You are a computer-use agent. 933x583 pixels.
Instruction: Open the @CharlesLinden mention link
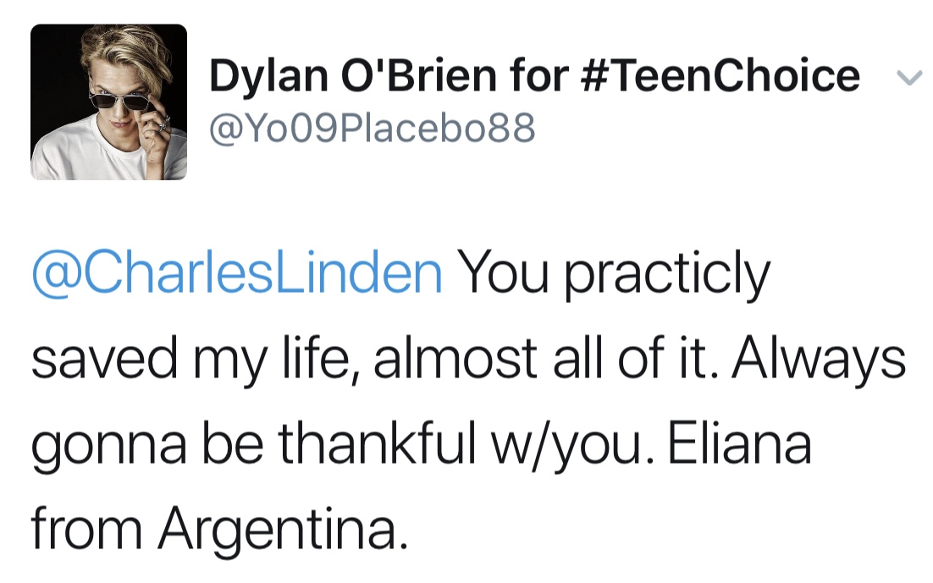coord(236,273)
